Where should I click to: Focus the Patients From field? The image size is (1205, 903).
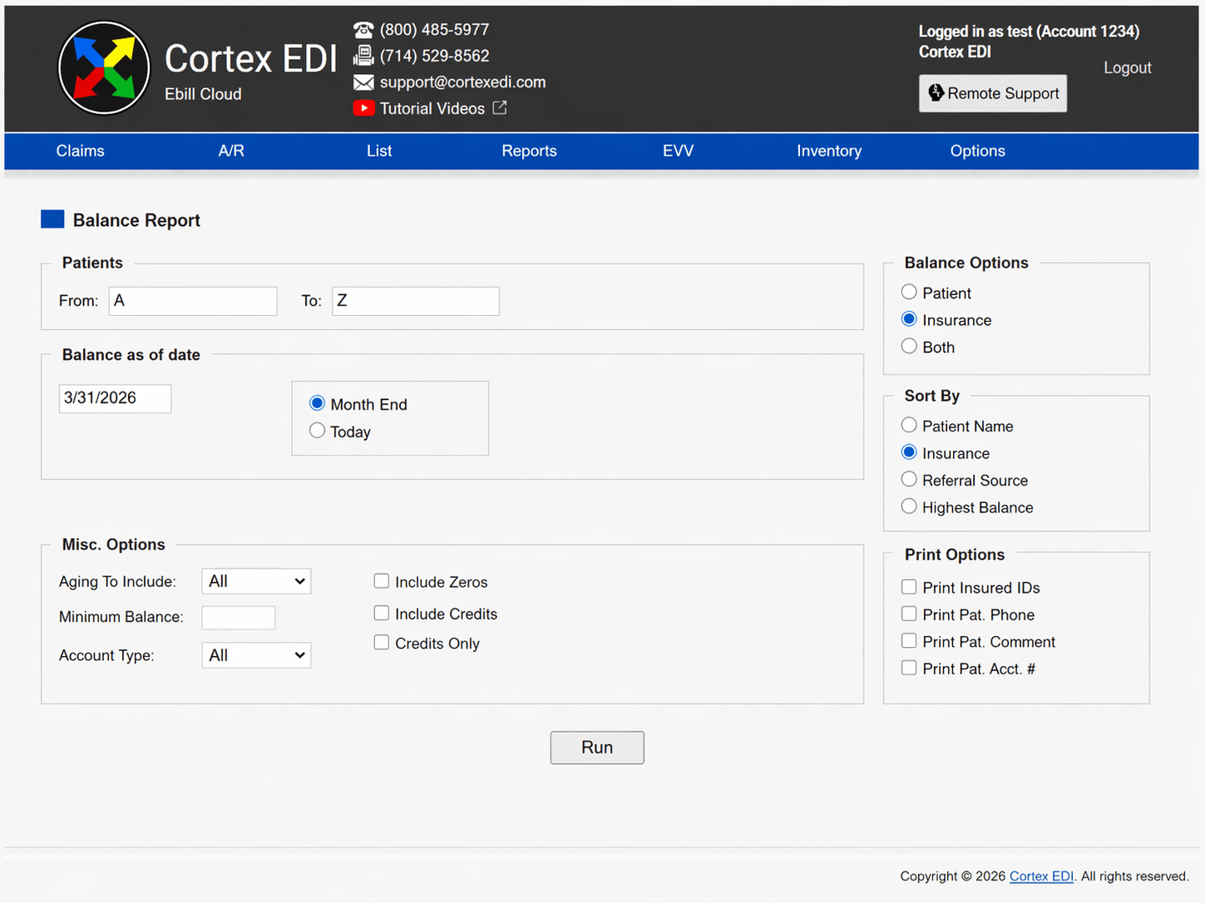pos(193,301)
